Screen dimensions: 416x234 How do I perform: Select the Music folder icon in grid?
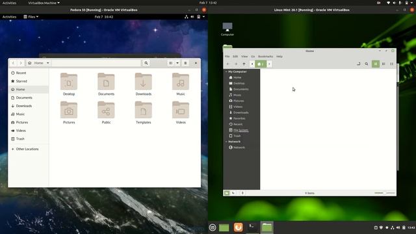pyautogui.click(x=181, y=81)
